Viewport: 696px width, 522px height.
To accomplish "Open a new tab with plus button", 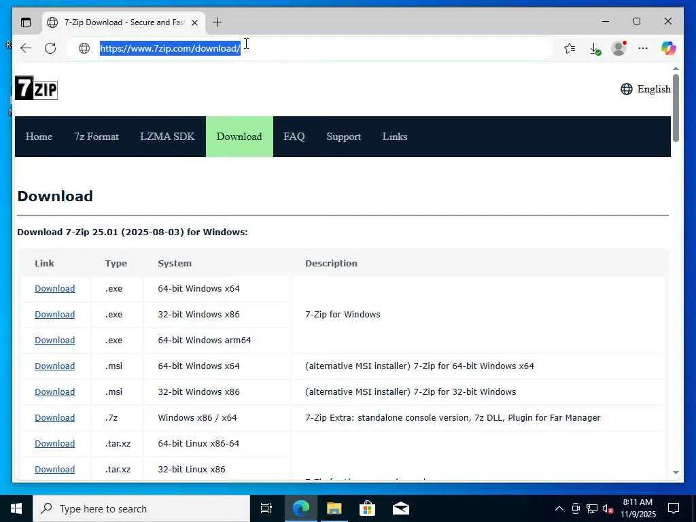I will click(x=217, y=22).
